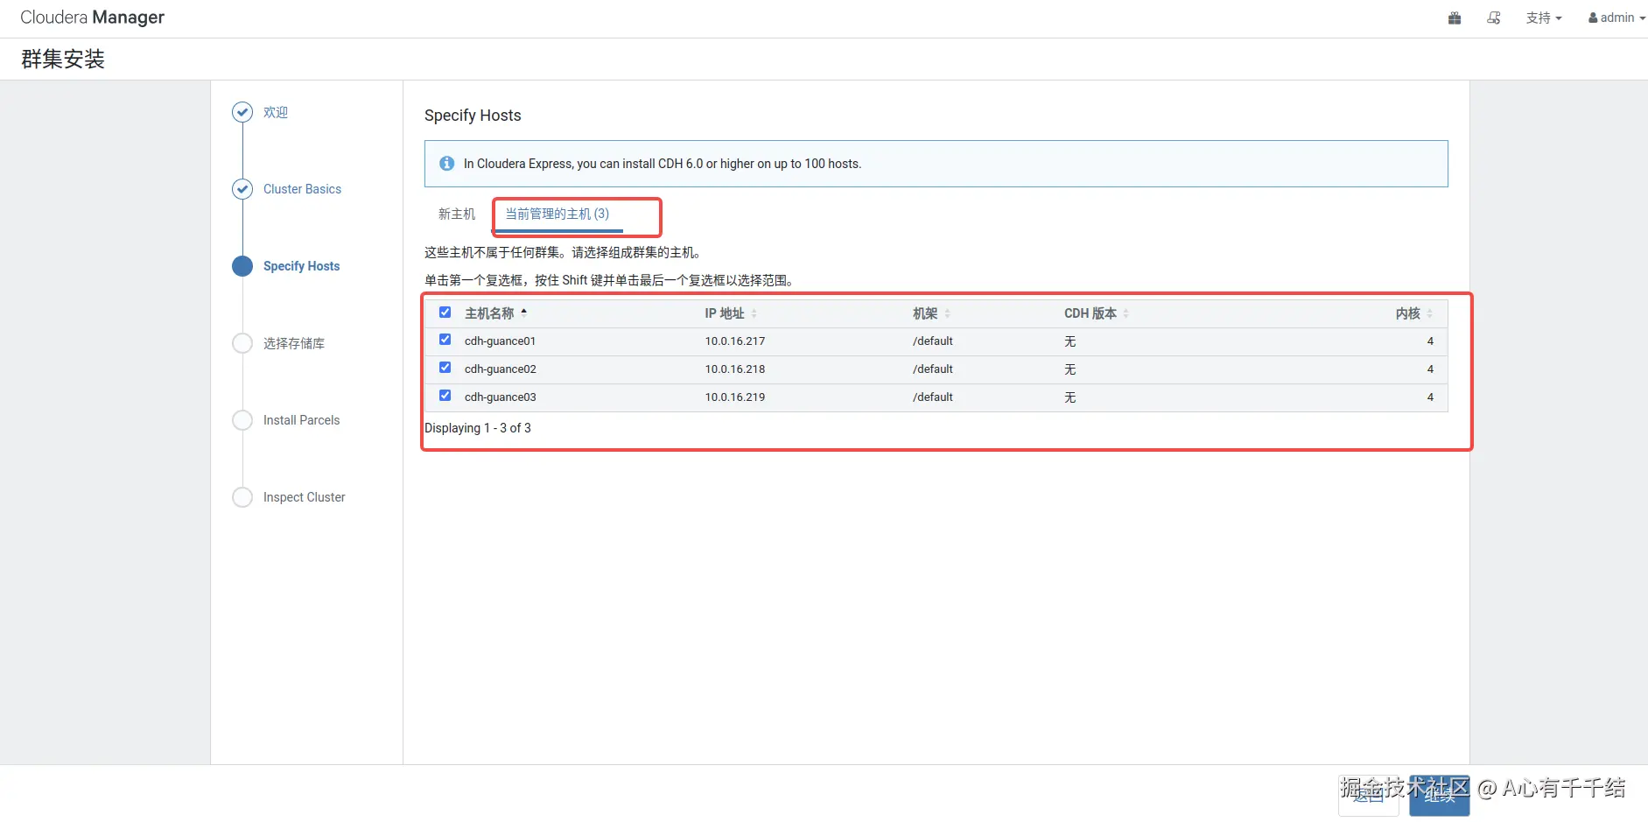Open the parcels gift icon in top bar
Image resolution: width=1648 pixels, height=822 pixels.
[1455, 18]
